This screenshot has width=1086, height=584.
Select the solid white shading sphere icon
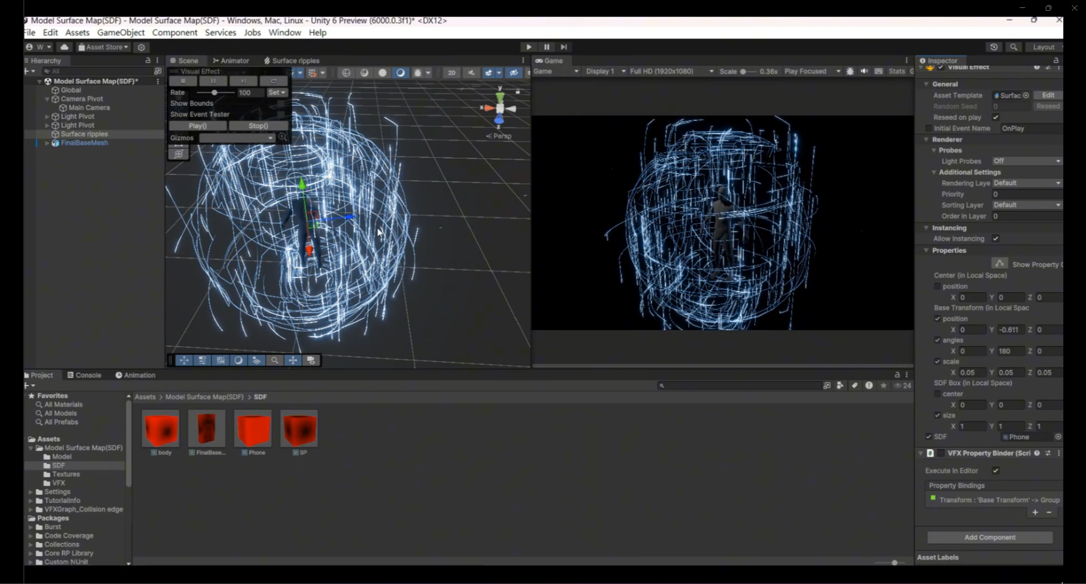click(382, 73)
